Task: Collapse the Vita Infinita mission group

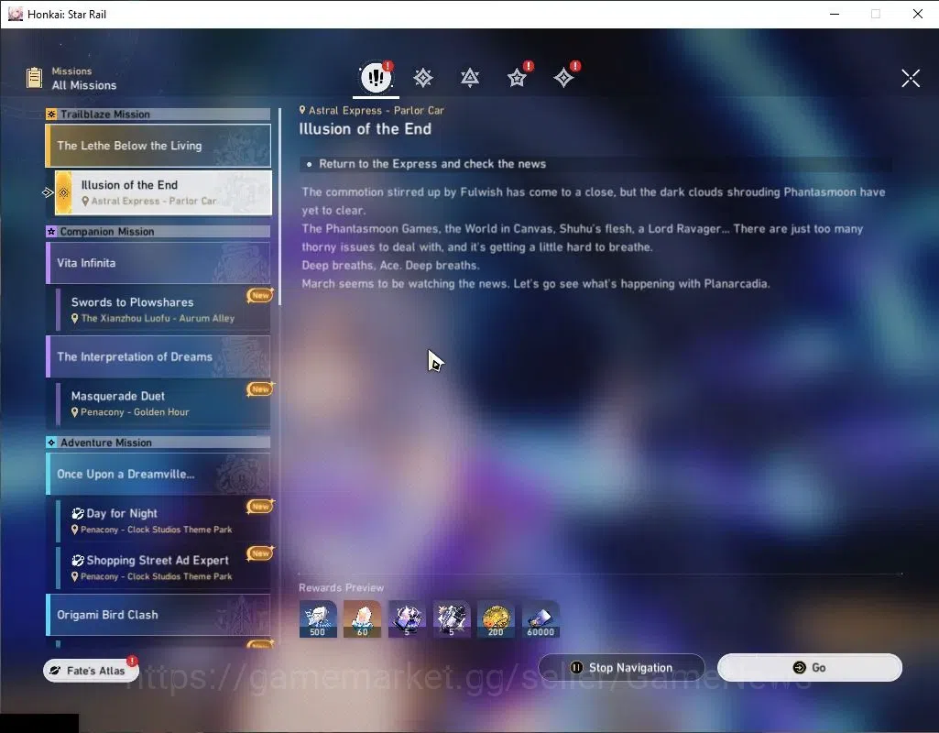Action: (x=158, y=263)
